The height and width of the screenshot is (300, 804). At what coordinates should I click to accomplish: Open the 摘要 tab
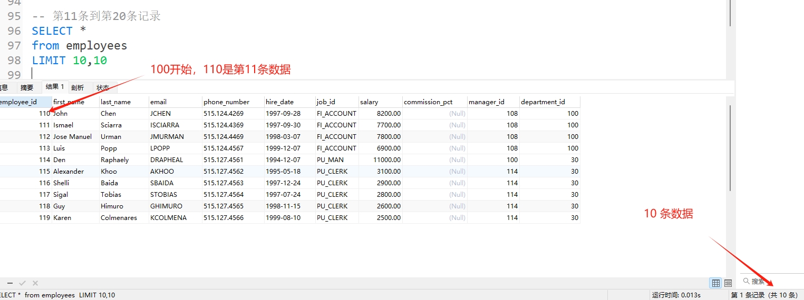pos(27,88)
